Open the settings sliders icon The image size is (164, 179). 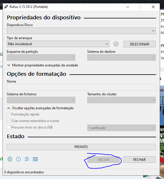coord(27,159)
